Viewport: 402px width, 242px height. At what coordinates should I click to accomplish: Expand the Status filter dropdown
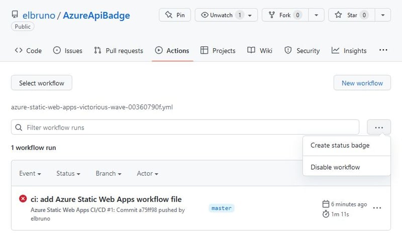click(x=68, y=173)
